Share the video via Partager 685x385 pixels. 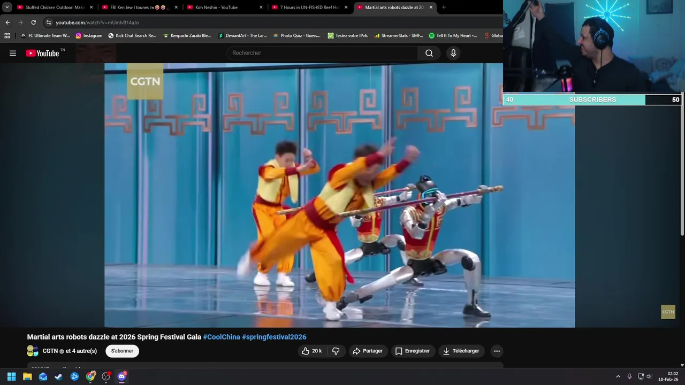point(368,351)
